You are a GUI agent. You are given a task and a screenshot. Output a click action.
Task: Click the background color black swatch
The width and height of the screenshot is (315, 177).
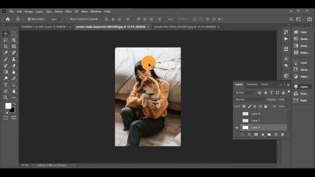(x=12, y=110)
